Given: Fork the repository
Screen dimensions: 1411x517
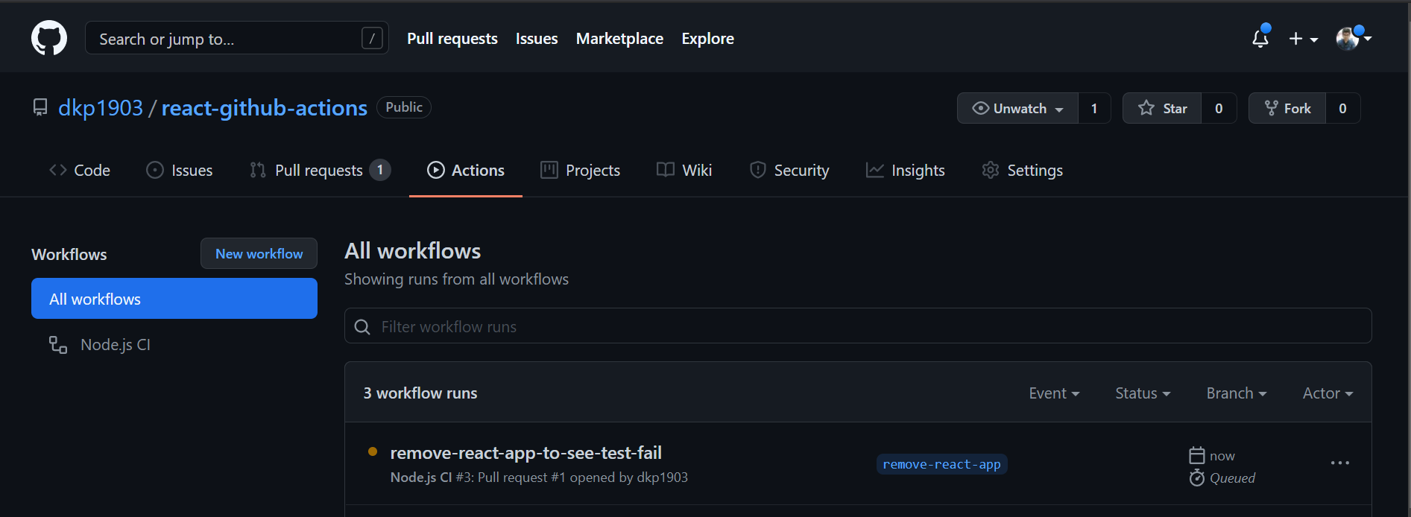Looking at the screenshot, I should click(x=1287, y=108).
